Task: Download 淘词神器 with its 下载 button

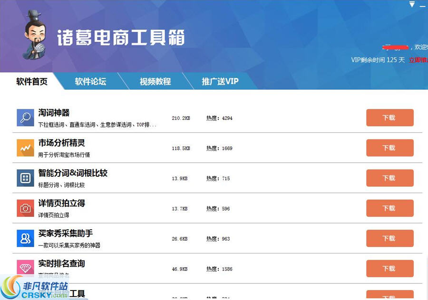Action: 390,117
